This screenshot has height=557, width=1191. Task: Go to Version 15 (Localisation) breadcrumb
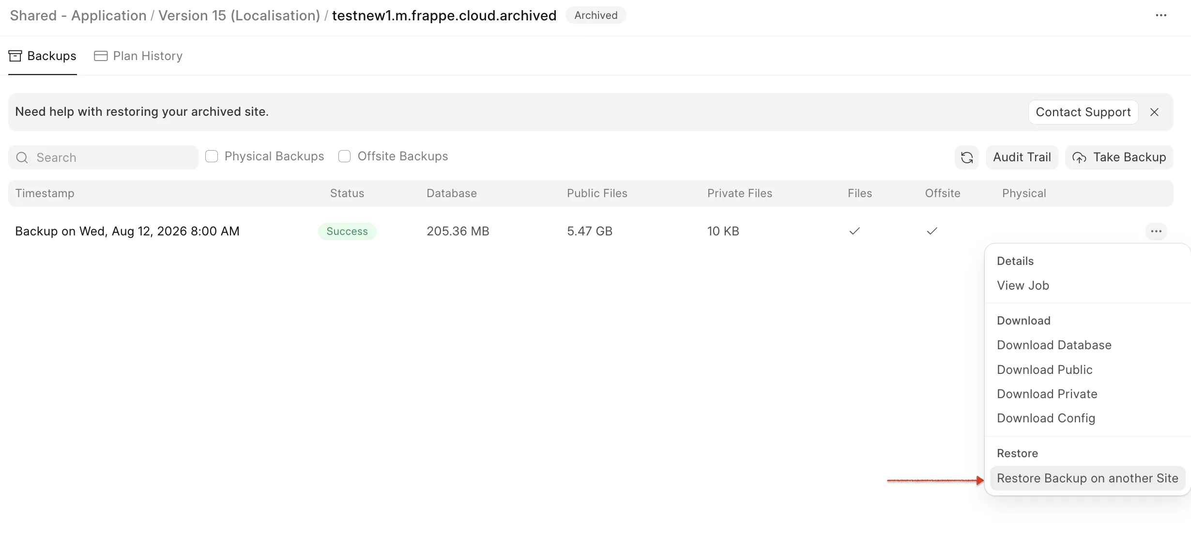pyautogui.click(x=239, y=15)
